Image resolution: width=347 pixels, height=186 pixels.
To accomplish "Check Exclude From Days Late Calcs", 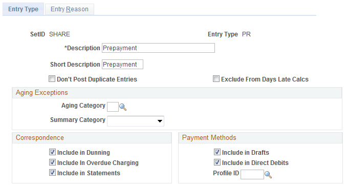I will pyautogui.click(x=216, y=79).
